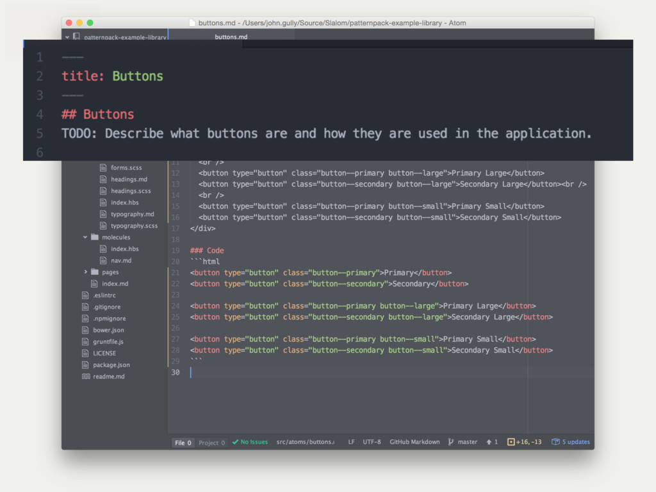Open the 5 updates link
This screenshot has width=656, height=492.
576,442
